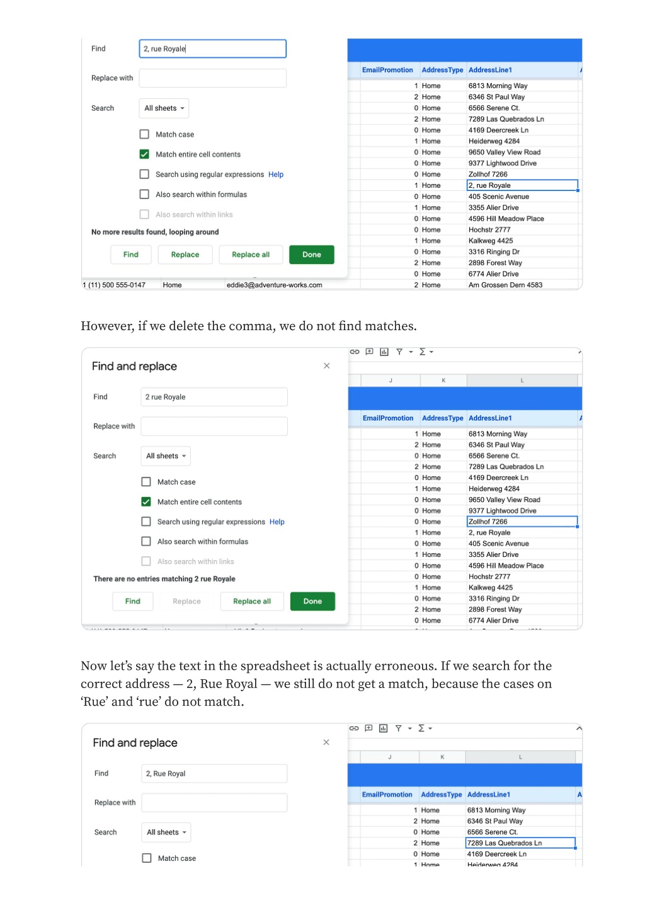Focus Replace with field in middle screenshot
Viewport: 645px width, 913px height.
214,426
